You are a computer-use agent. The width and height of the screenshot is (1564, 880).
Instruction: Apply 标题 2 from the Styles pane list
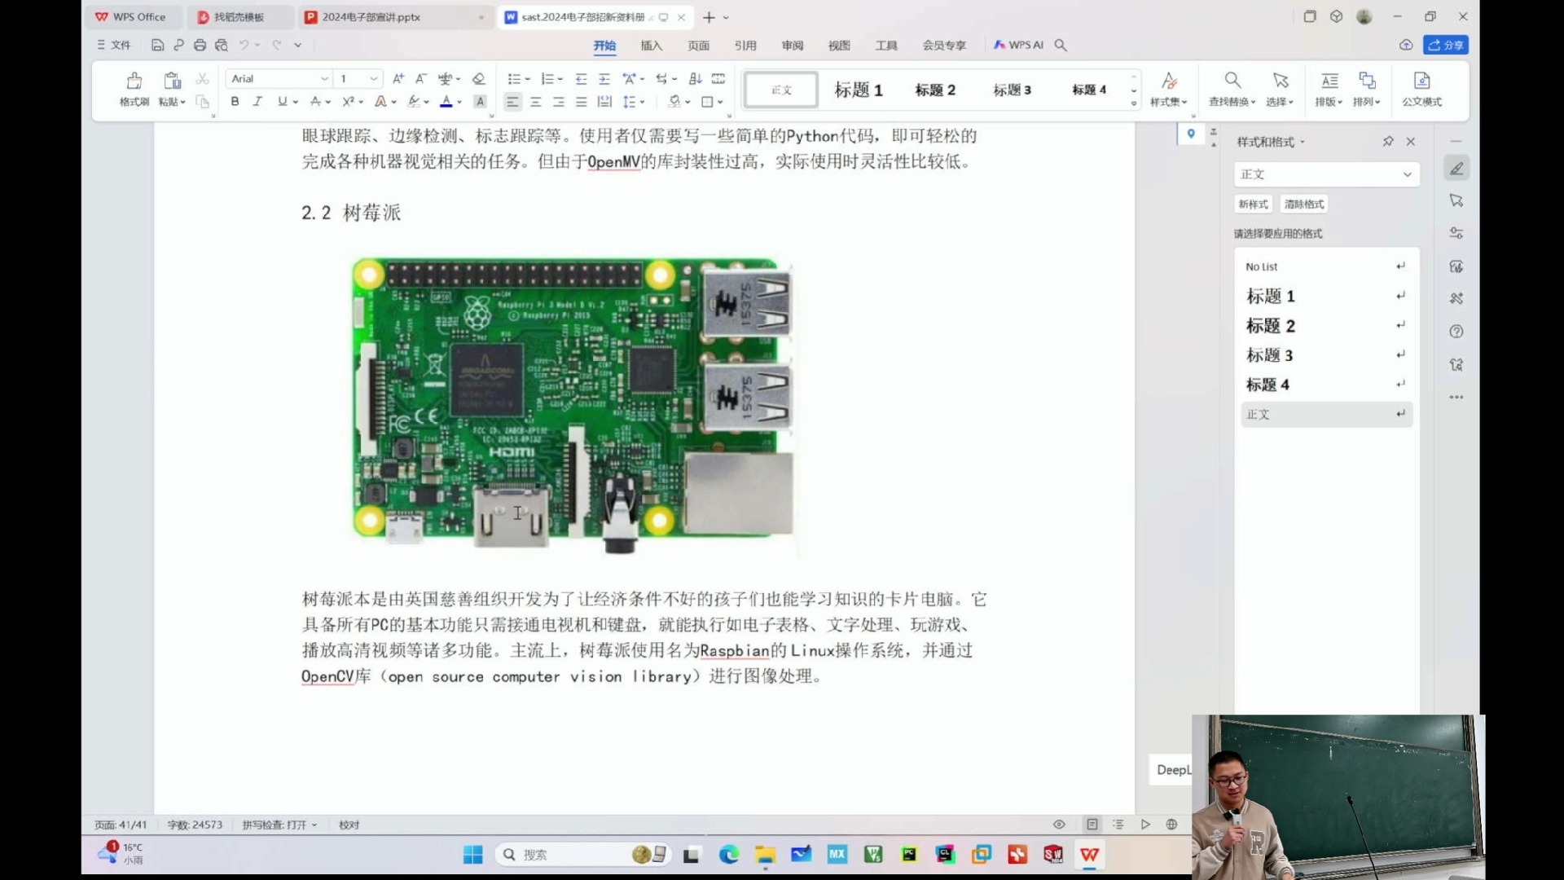[1327, 326]
